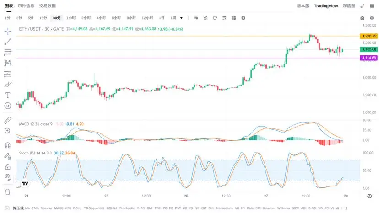Select the 1分 timeframe
Viewport: 379px width, 213px height.
[x=8, y=18]
